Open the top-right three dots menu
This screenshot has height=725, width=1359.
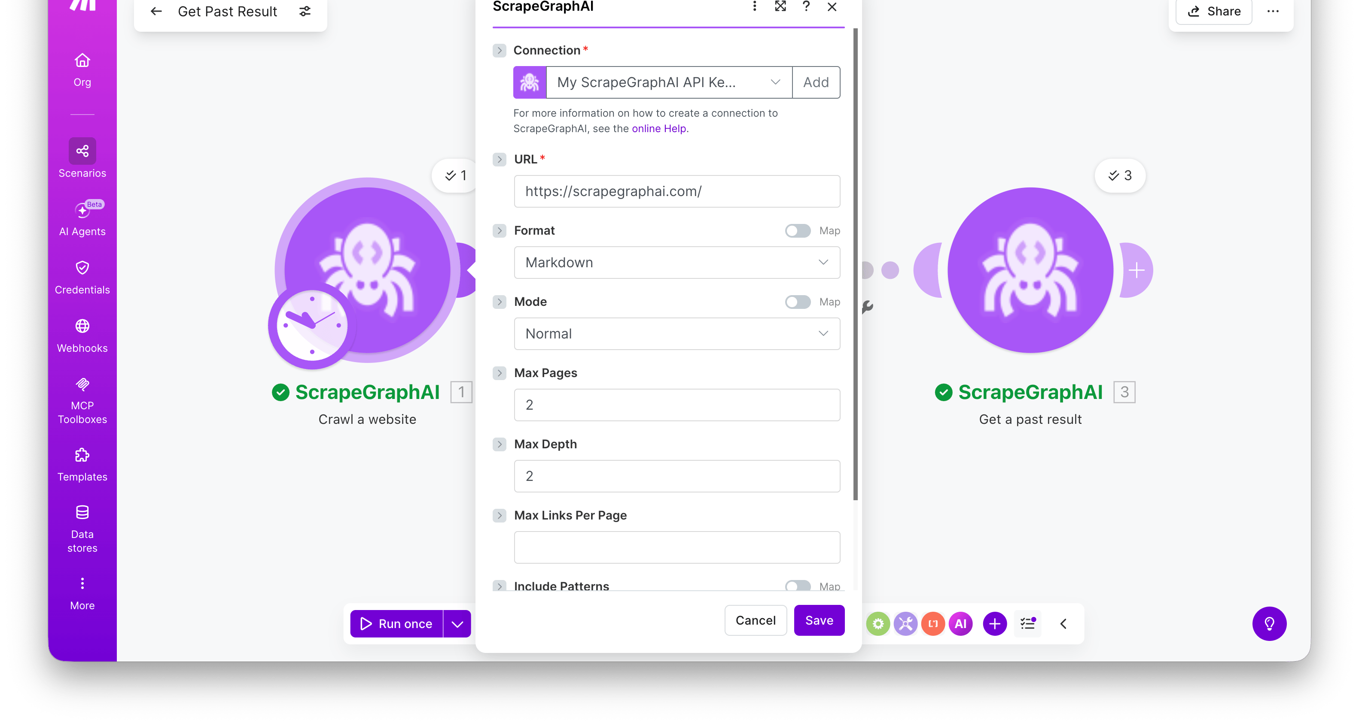(1273, 11)
